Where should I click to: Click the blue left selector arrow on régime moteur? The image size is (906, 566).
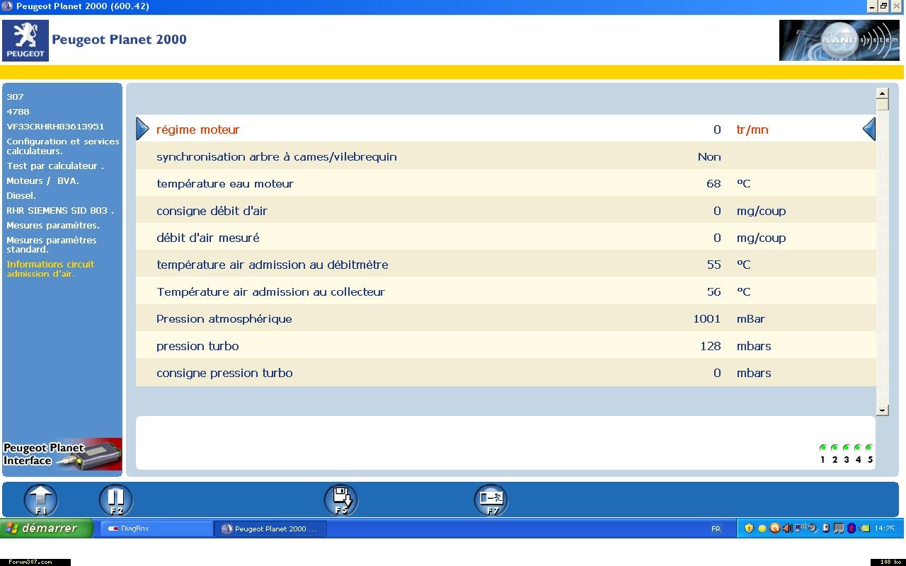[142, 129]
